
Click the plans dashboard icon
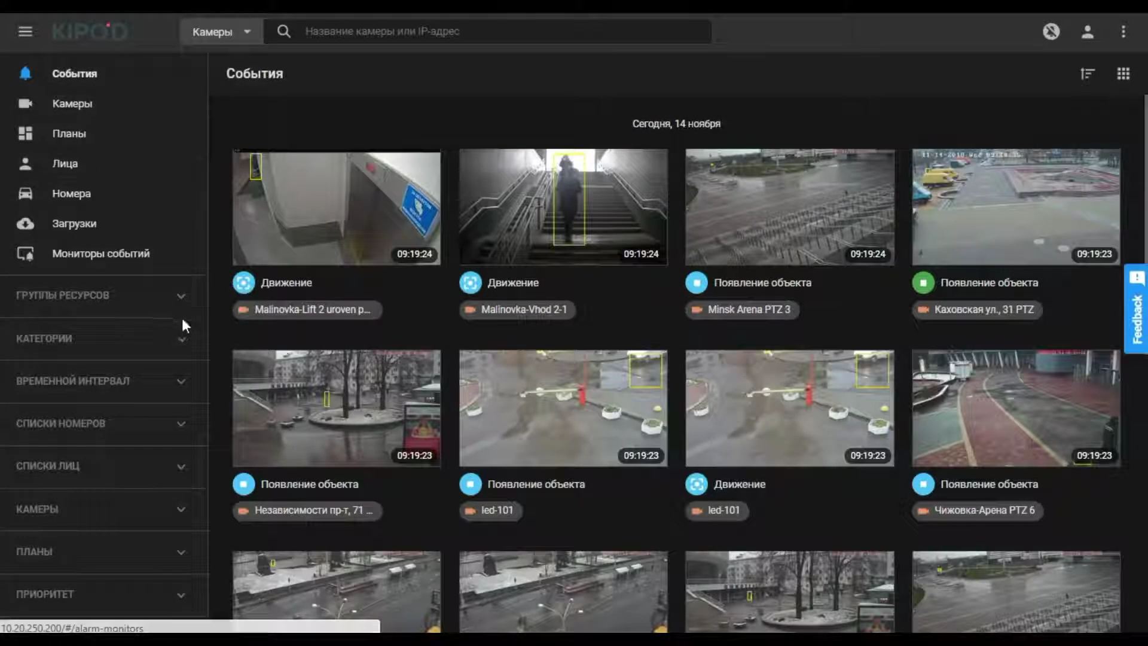coord(25,133)
